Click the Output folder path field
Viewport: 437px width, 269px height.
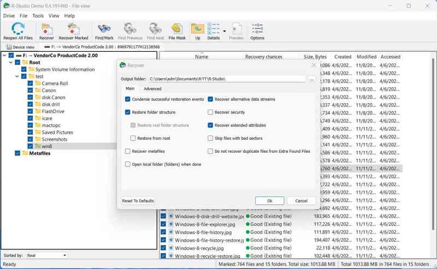pos(227,79)
